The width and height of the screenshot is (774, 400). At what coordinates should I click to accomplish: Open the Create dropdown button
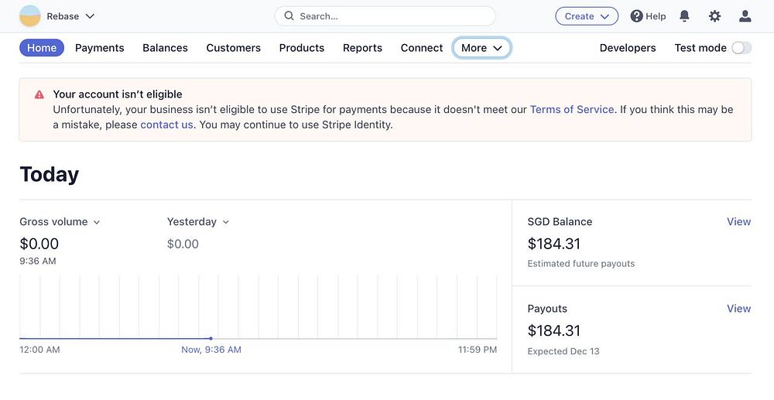(587, 16)
